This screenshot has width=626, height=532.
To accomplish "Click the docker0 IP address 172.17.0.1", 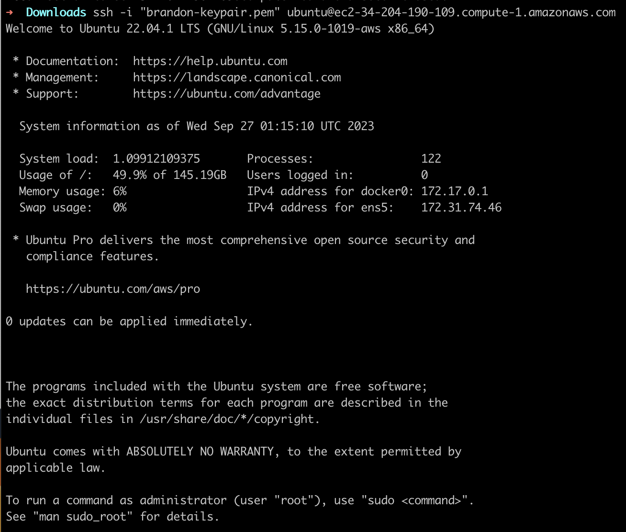I will [454, 191].
